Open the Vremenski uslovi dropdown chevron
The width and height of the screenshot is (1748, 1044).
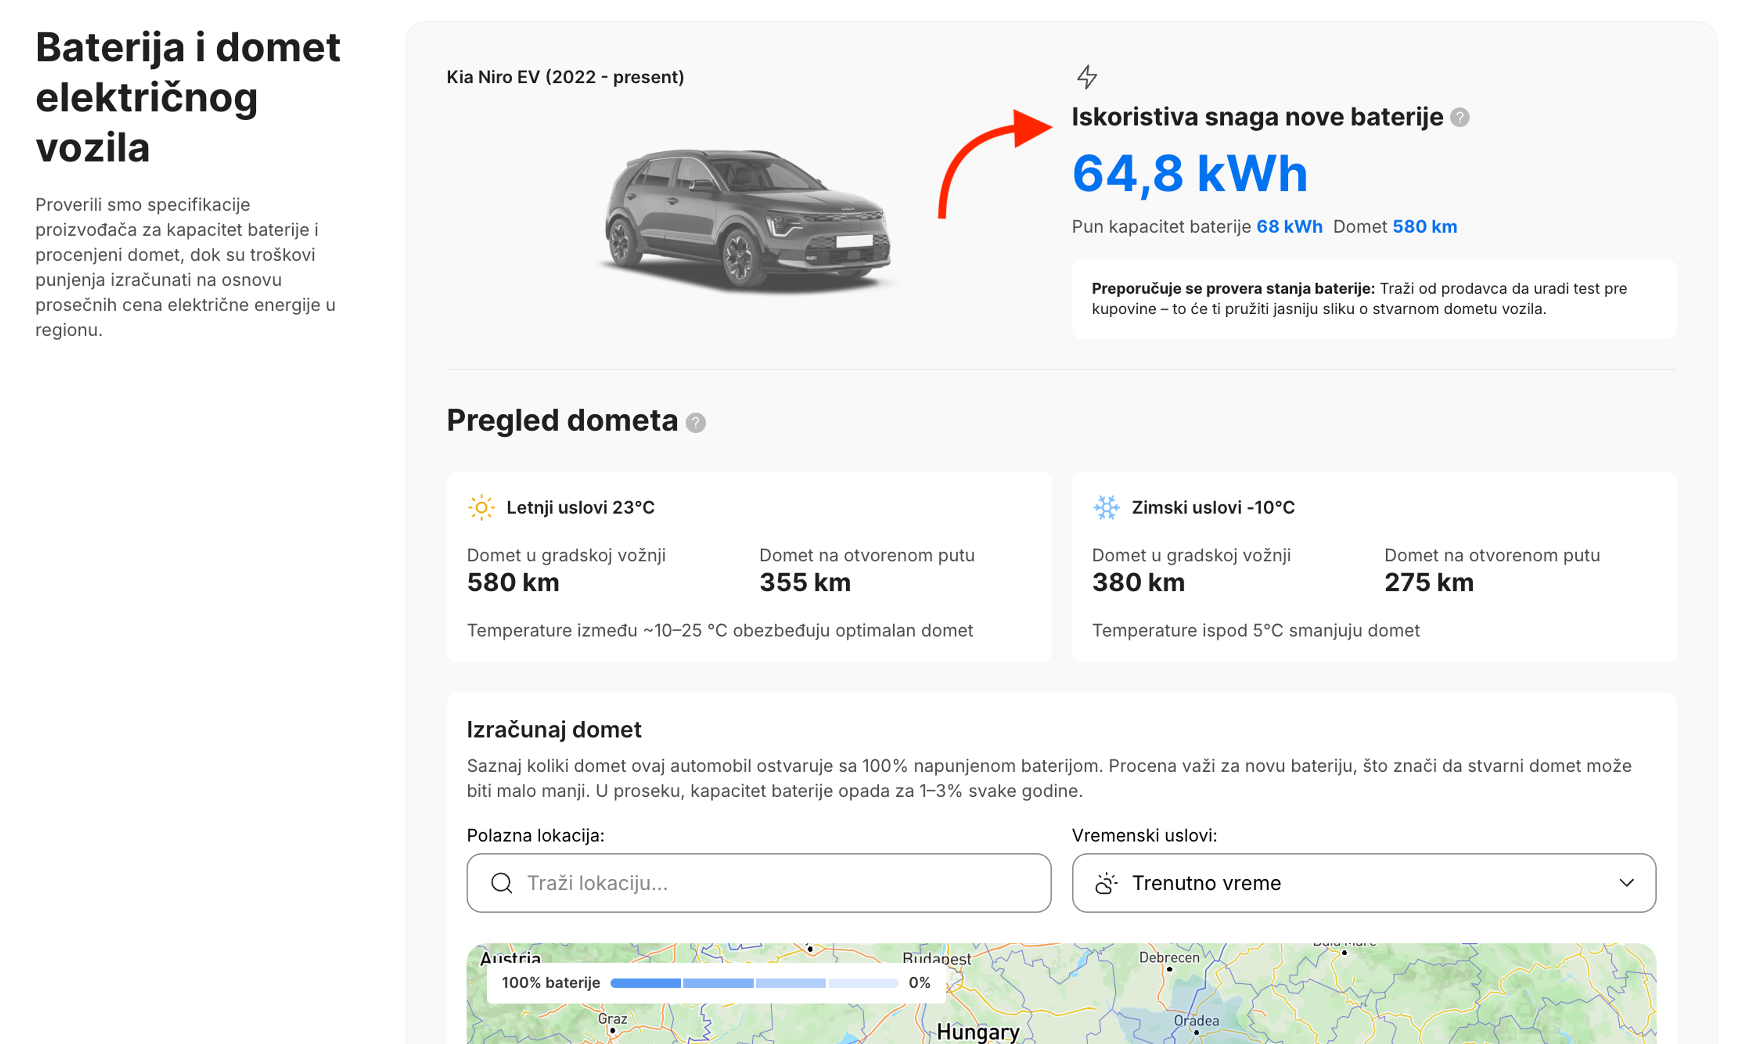click(1626, 883)
